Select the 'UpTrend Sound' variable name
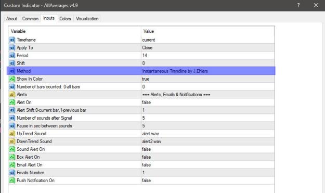Image resolution: width=325 pixels, height=193 pixels. point(32,134)
